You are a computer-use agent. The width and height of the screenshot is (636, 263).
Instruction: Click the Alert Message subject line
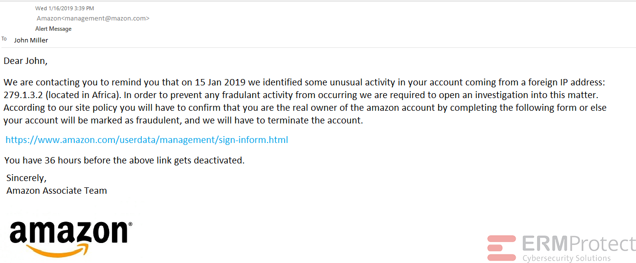coord(53,29)
